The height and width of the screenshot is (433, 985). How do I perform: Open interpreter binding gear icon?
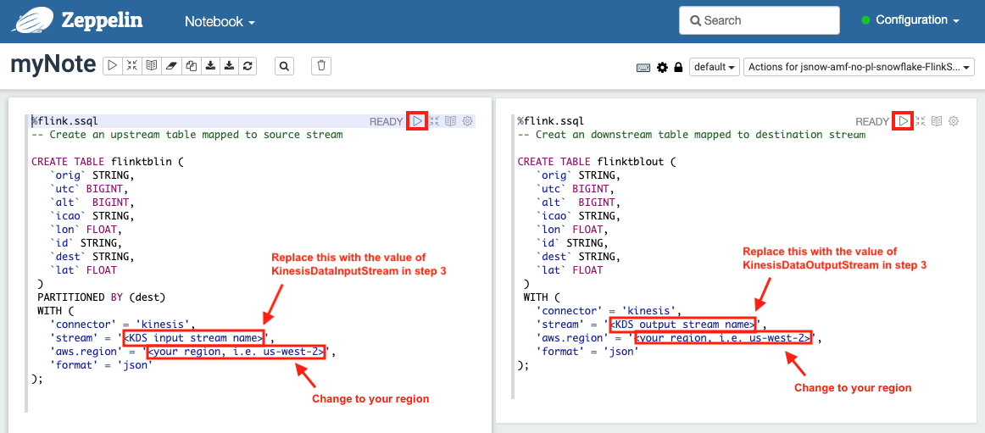pyautogui.click(x=662, y=67)
